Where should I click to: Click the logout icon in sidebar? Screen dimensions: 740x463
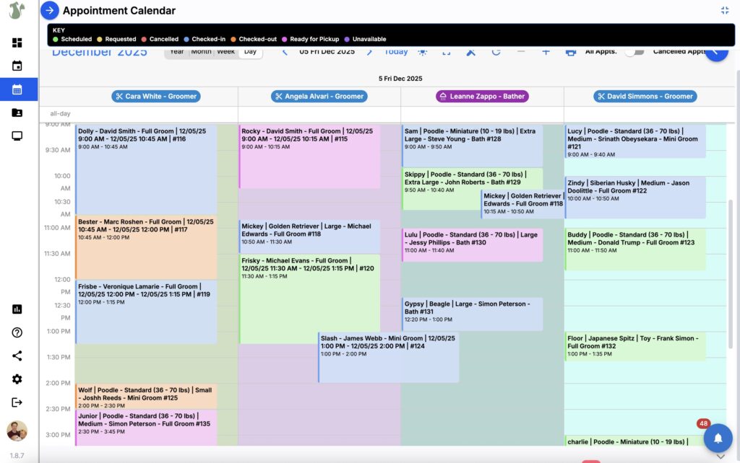[x=17, y=402]
